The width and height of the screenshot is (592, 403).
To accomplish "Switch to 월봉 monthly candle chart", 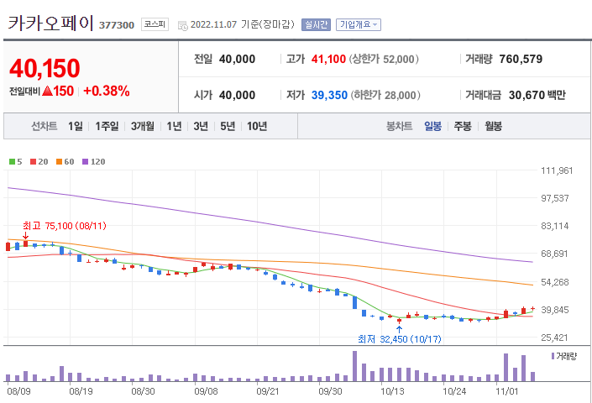I will [493, 126].
